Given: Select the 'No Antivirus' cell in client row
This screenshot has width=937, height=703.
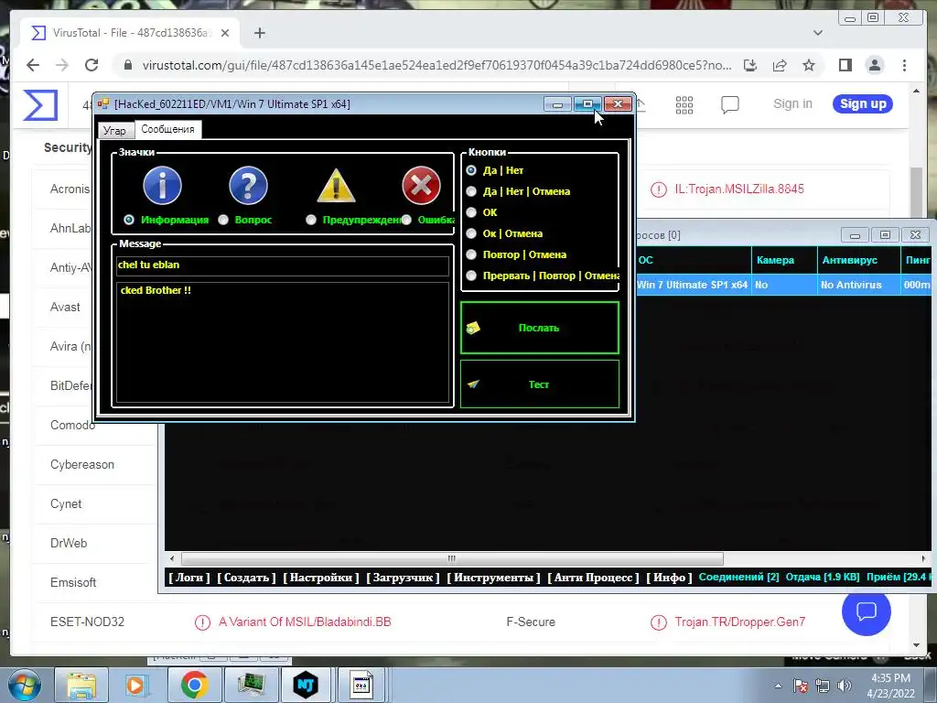Looking at the screenshot, I should point(858,286).
